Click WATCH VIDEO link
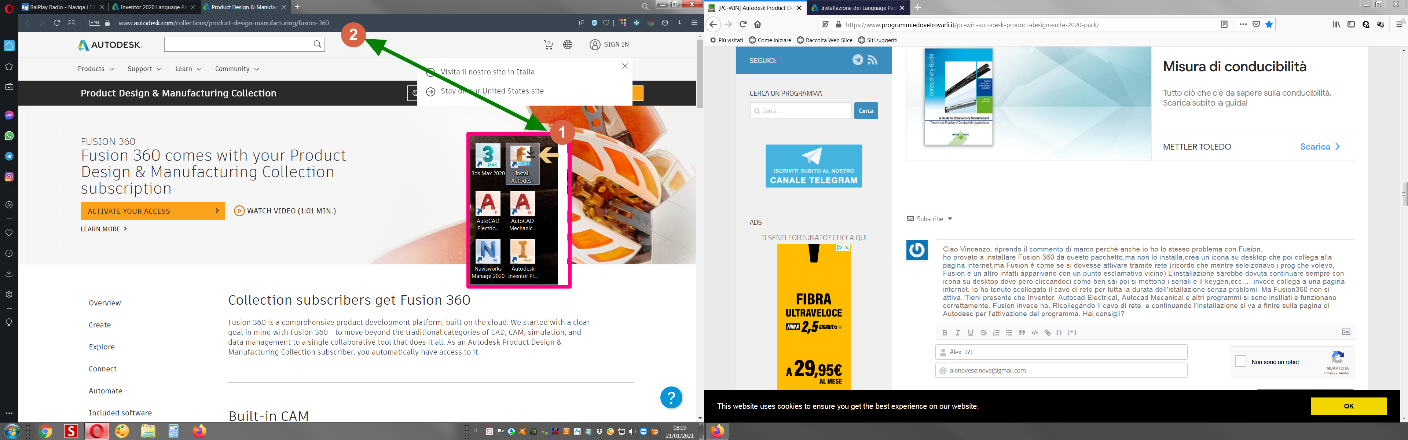This screenshot has height=440, width=1408. coord(285,211)
